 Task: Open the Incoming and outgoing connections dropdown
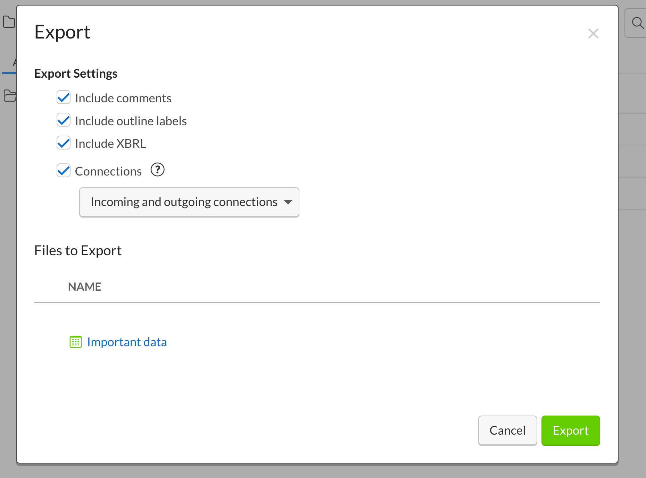tap(189, 202)
